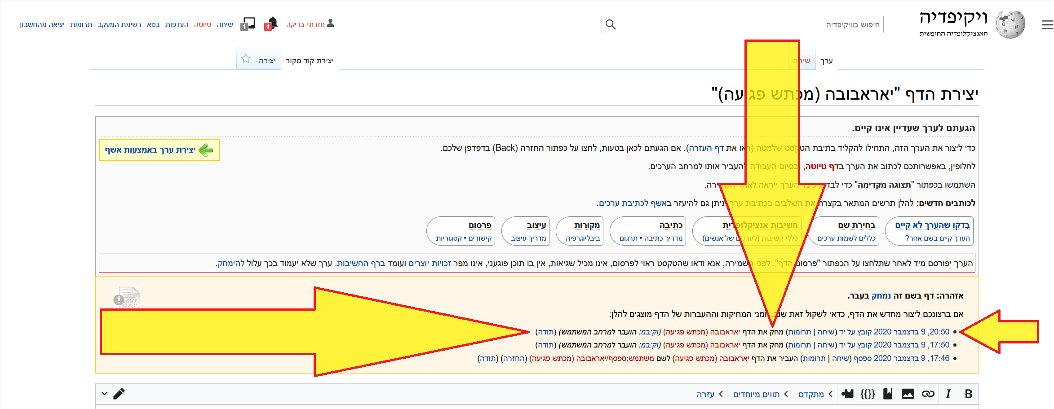Screen dimensions: 1054x409
Task: Open the 'דף העזרה' link
Action: pos(707,148)
